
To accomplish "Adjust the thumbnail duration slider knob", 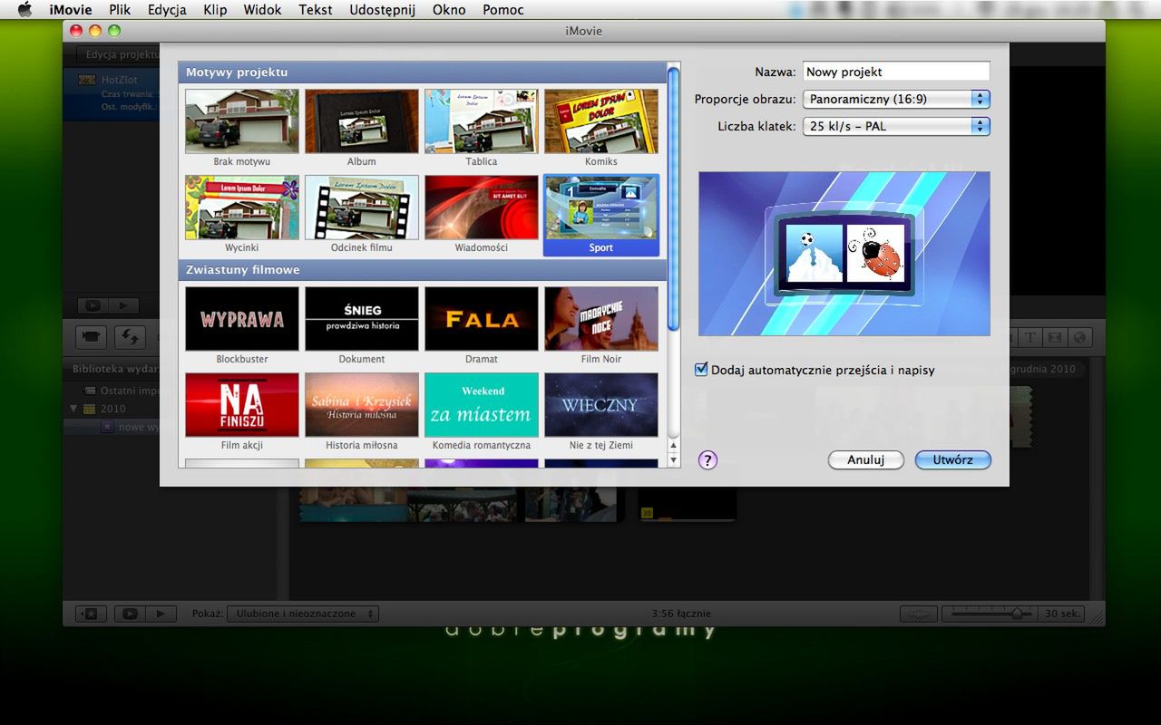I will (x=1016, y=614).
